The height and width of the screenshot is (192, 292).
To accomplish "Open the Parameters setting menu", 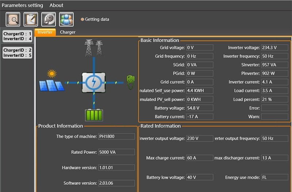I will click(22, 5).
